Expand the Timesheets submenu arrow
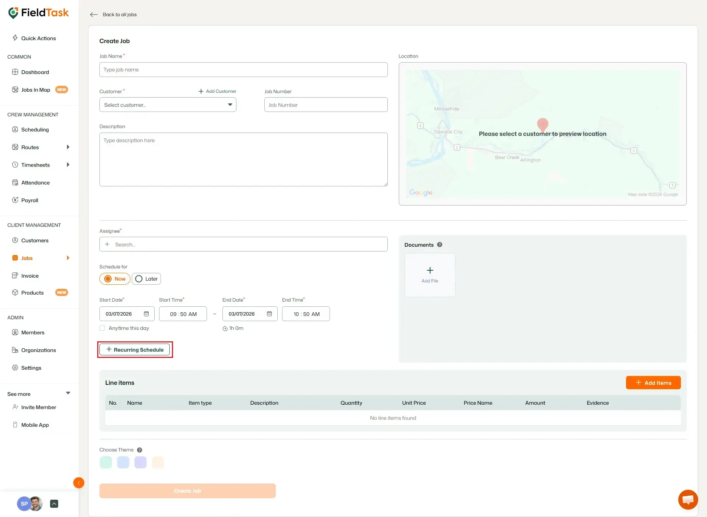Viewport: 707px width, 517px height. pos(68,165)
